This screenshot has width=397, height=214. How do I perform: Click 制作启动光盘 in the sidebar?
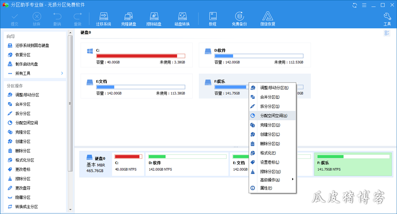click(x=27, y=64)
